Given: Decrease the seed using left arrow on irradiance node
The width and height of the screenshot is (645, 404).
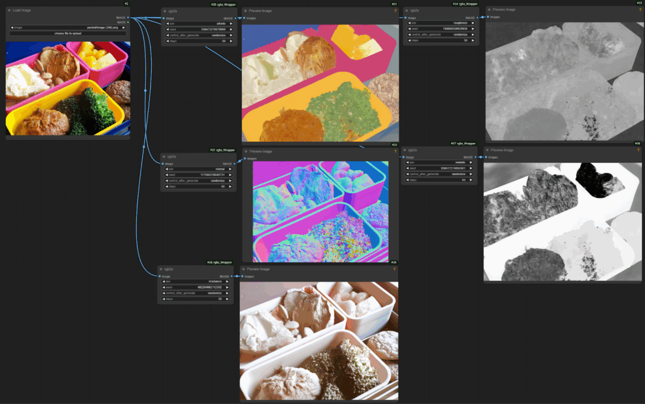Looking at the screenshot, I should tap(164, 287).
